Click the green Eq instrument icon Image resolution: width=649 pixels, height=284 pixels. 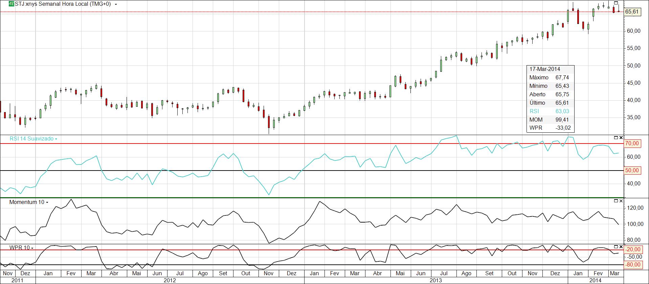[11, 4]
